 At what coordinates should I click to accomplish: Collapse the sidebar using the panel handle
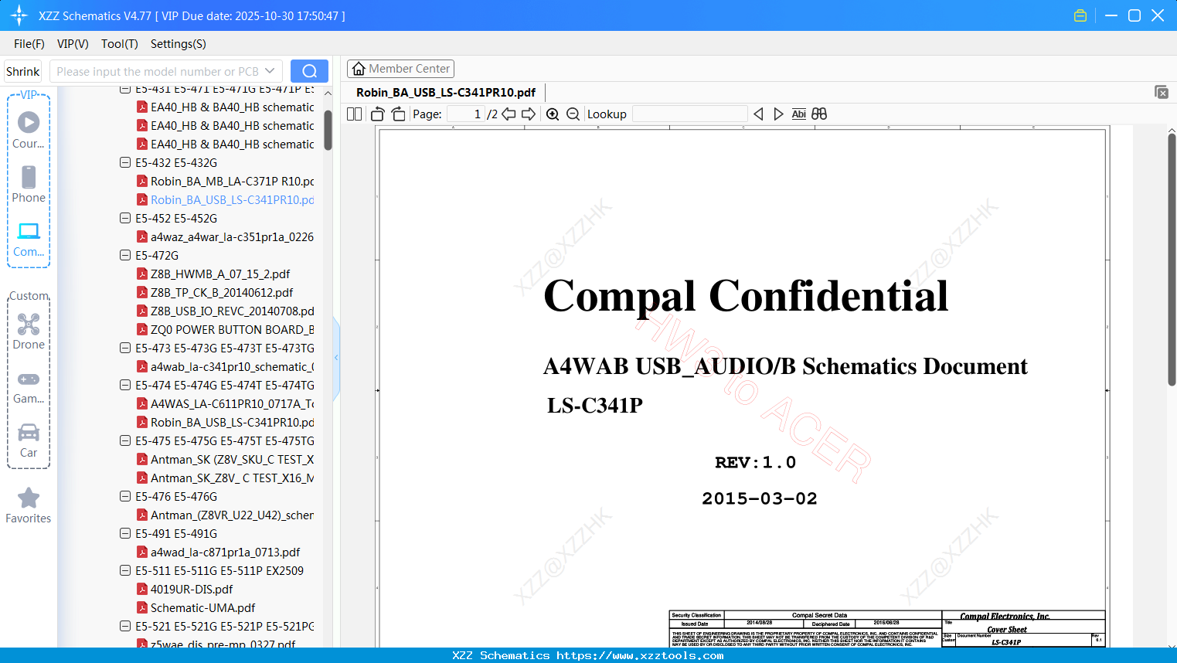[x=336, y=358]
